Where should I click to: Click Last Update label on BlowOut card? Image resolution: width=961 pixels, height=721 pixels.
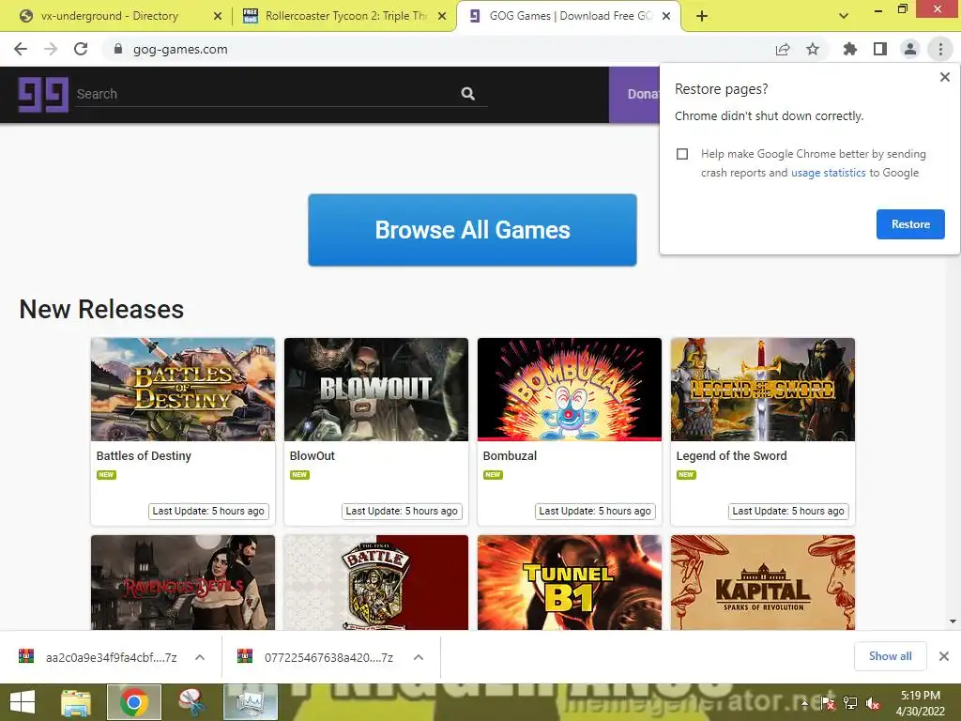[x=402, y=512]
